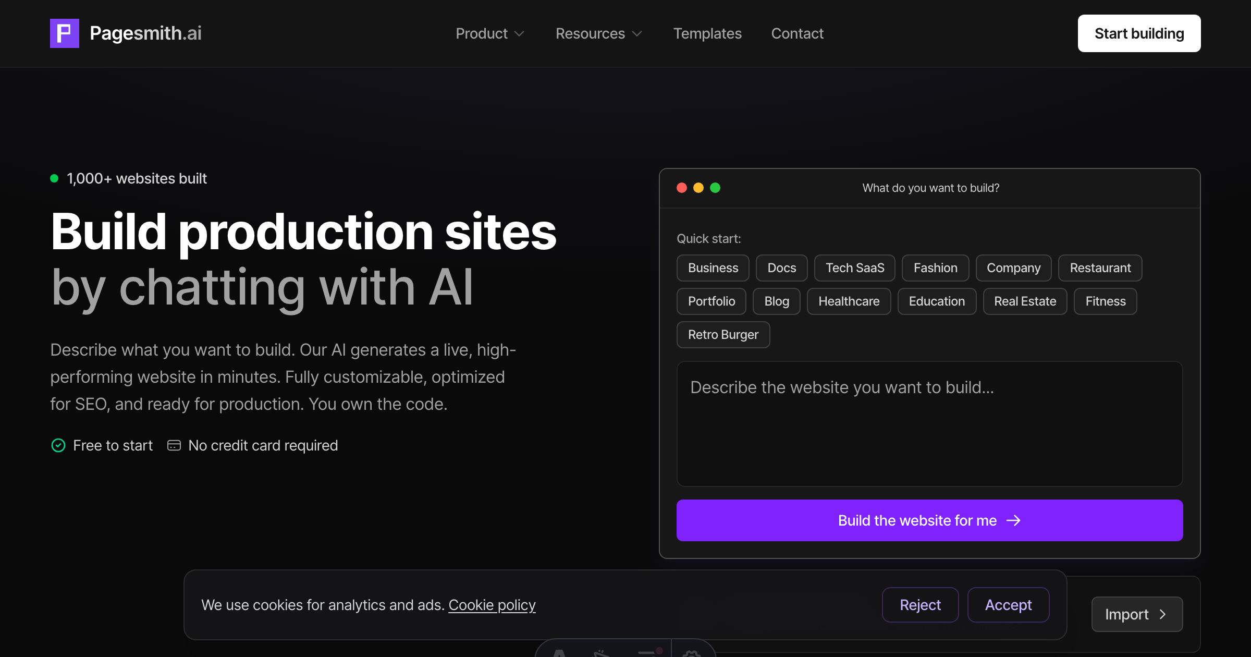1251x657 pixels.
Task: Click the arrow icon on the Build button
Action: 1013,520
